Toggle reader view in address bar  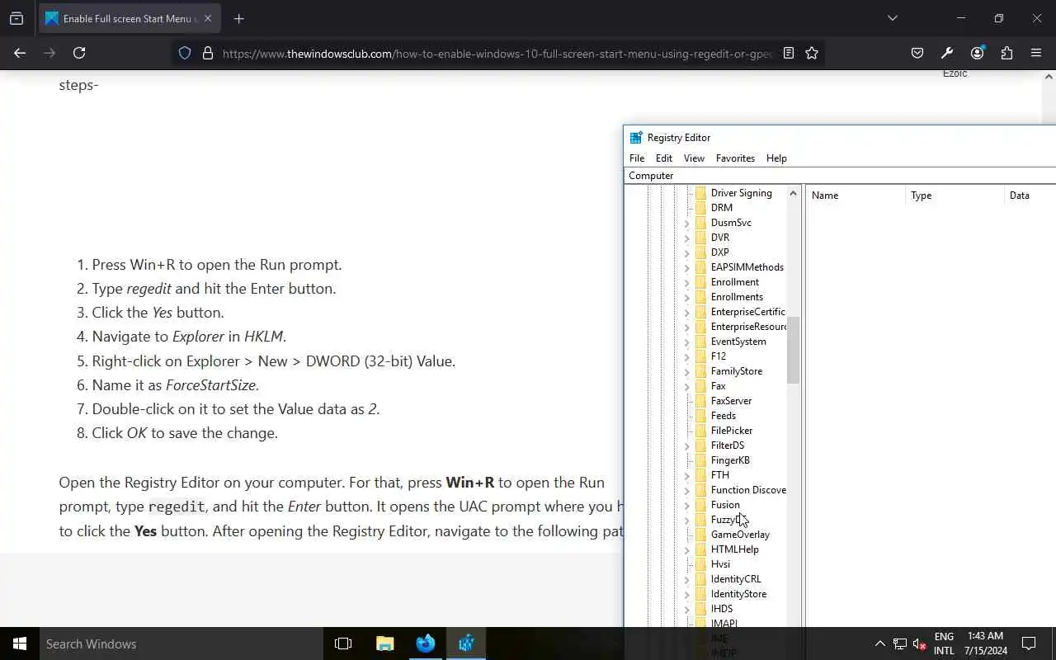[x=789, y=53]
